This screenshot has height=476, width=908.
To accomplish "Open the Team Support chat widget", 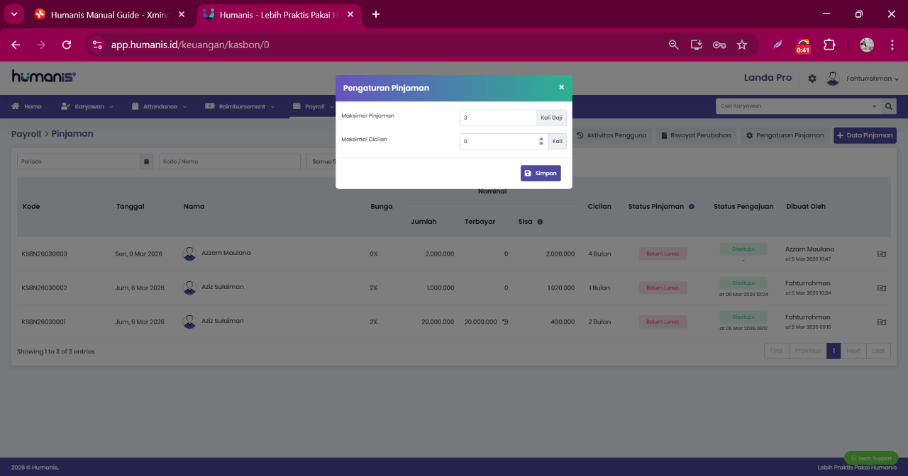I will (x=871, y=458).
